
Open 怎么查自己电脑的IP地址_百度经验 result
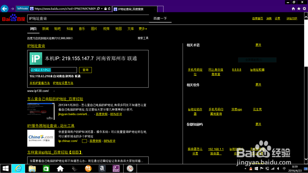[55, 99]
